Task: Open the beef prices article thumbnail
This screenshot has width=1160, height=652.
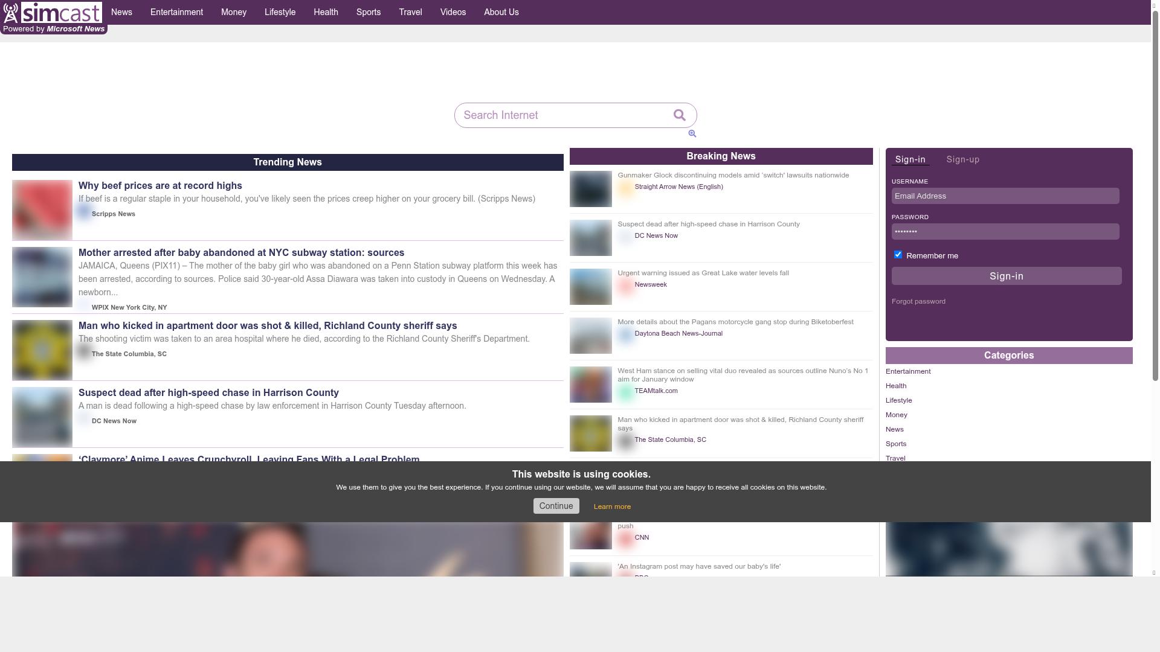Action: (x=42, y=209)
